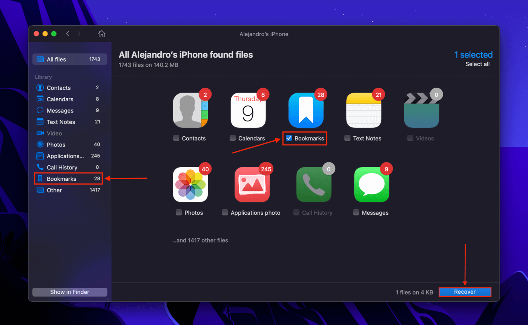Click the Other folder icon in the sidebar
This screenshot has width=528, height=325.
(40, 190)
